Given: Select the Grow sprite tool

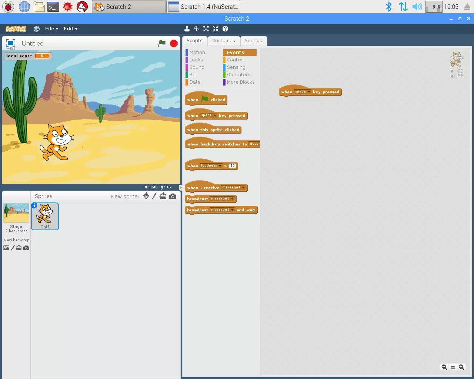Looking at the screenshot, I should coord(206,28).
